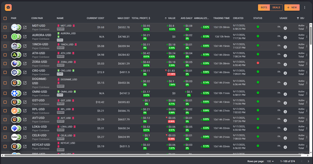The width and height of the screenshot is (313, 164).
Task: Click the New button
Action: pos(292,7)
